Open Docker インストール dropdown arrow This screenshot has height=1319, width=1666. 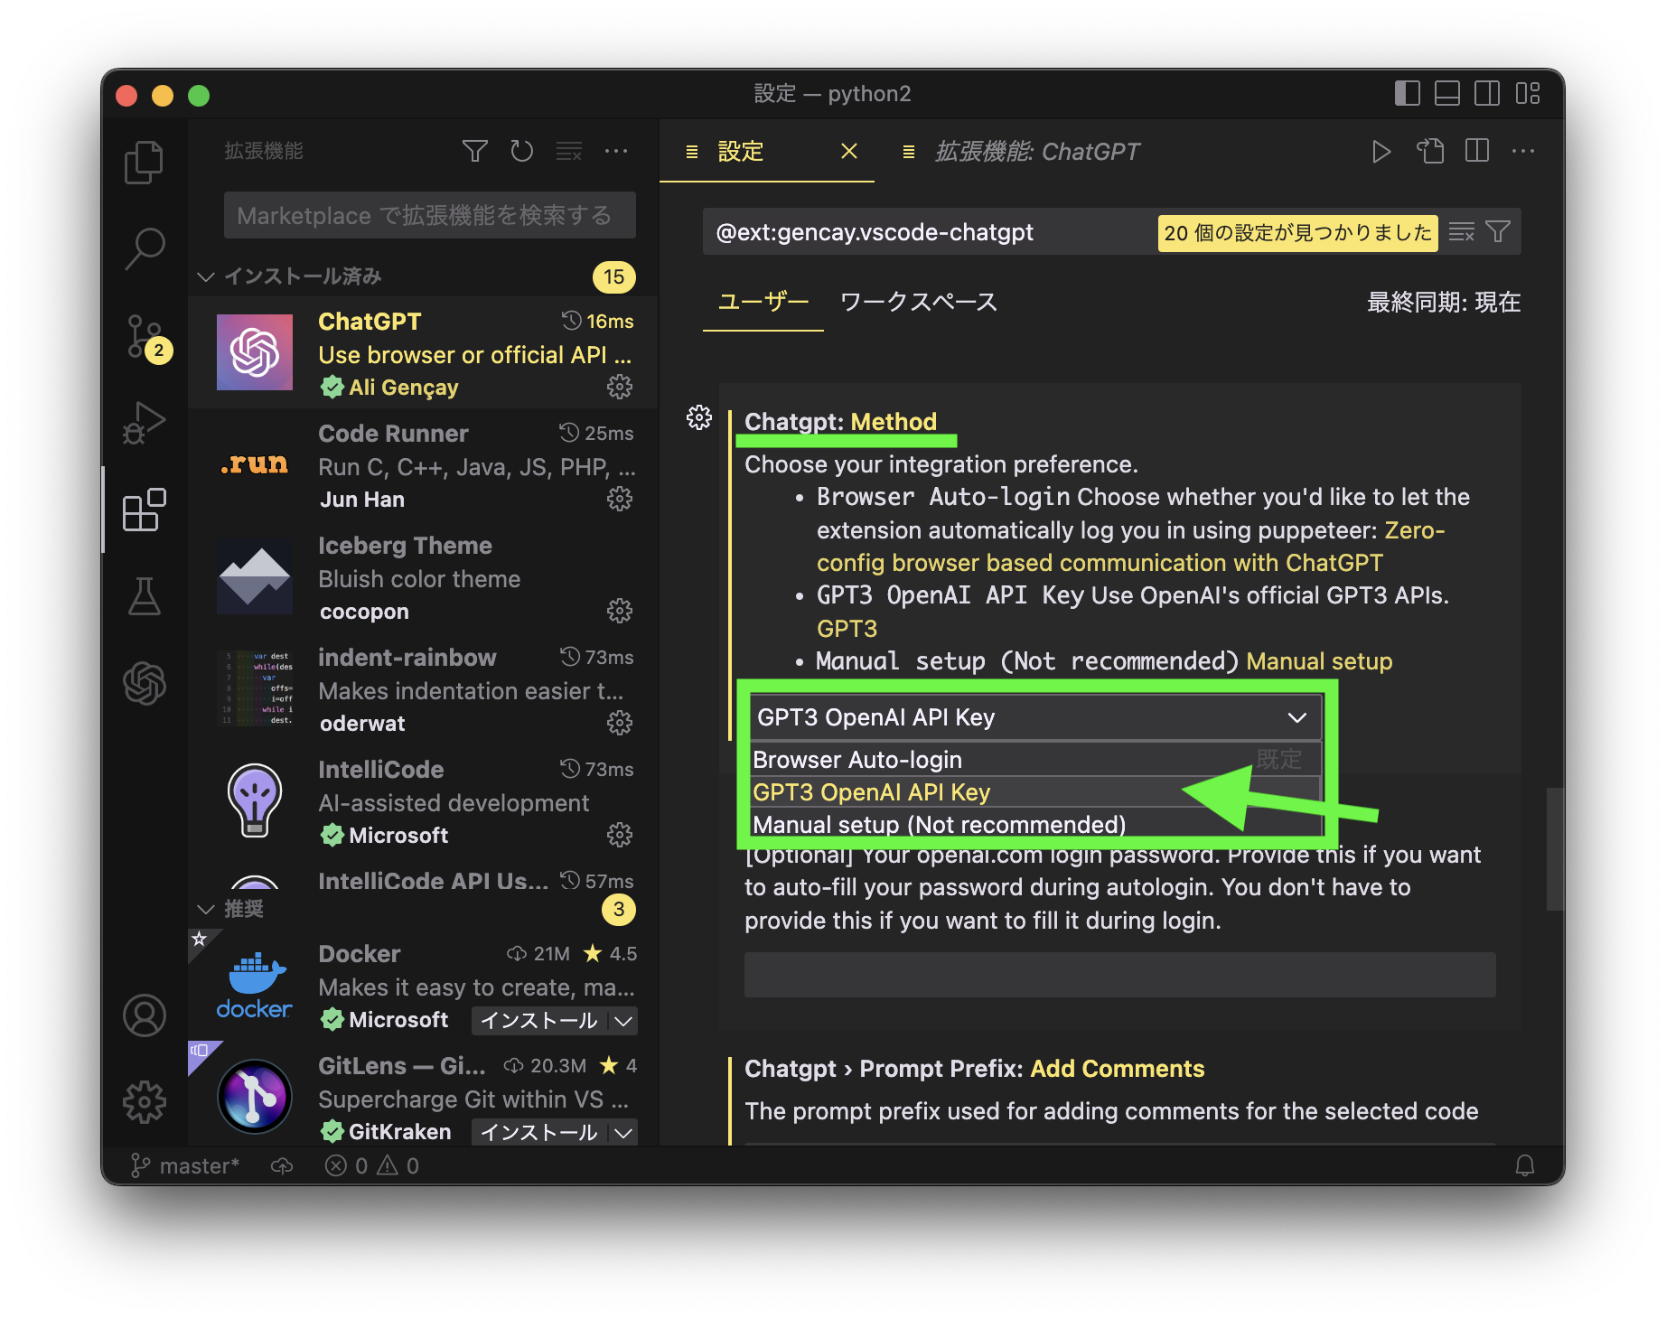point(623,1021)
